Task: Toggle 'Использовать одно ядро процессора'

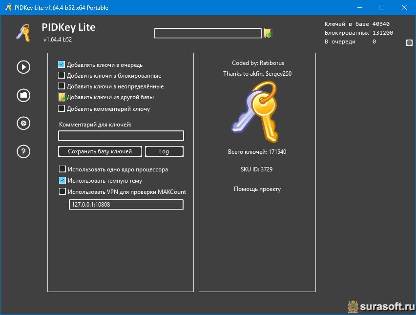Action: point(62,169)
